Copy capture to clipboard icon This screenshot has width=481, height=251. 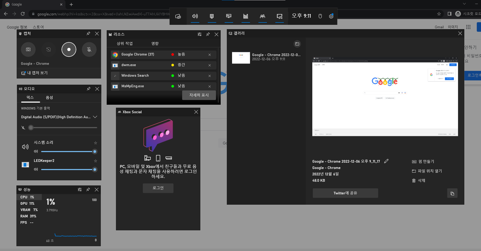[452, 193]
